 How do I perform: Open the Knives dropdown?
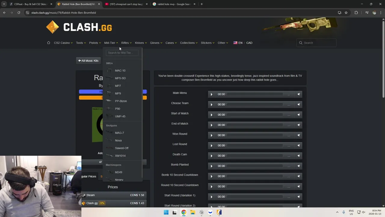[141, 43]
